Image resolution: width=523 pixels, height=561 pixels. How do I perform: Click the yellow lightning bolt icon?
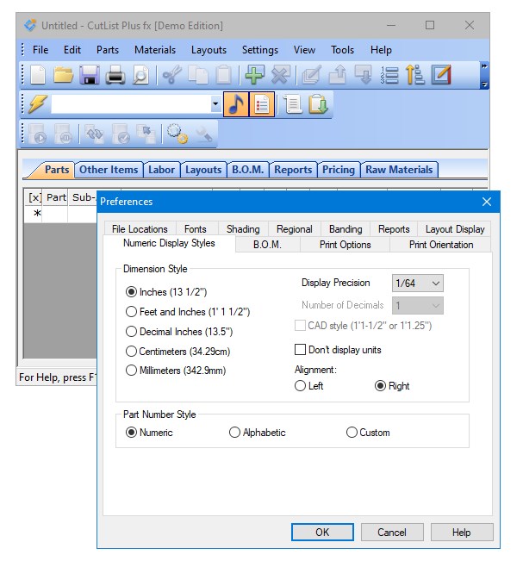point(38,104)
